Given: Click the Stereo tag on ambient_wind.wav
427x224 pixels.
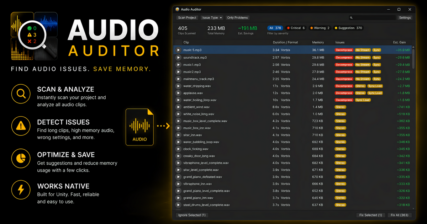Looking at the screenshot, I should pos(341,107).
